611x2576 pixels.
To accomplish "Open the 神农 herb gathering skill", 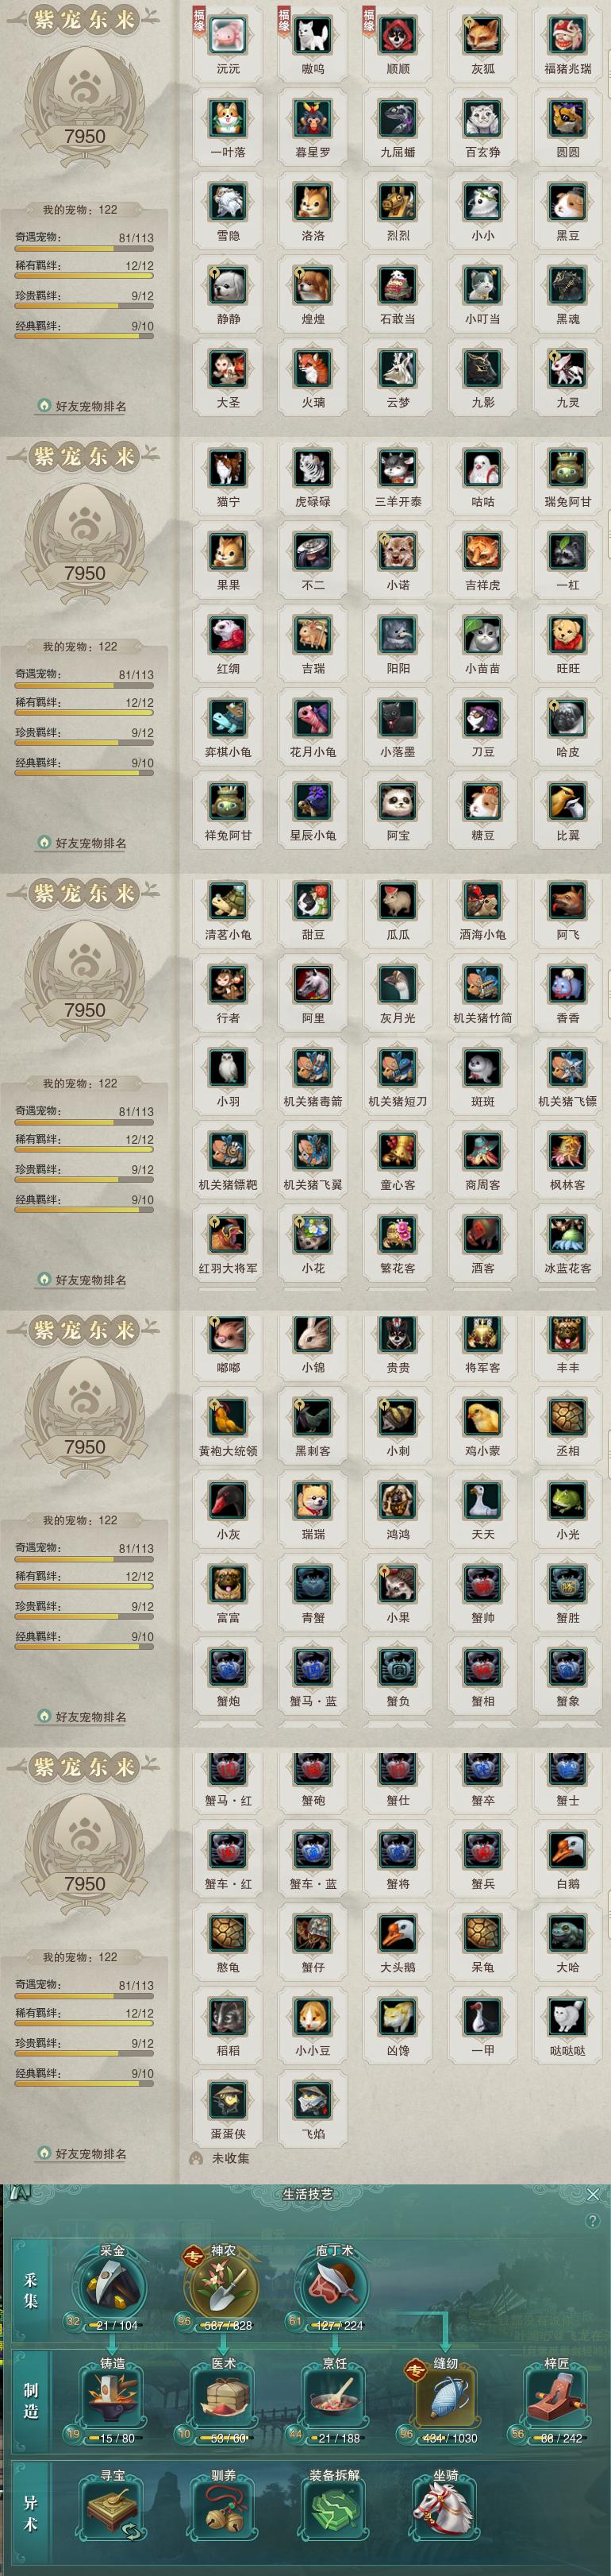I will [x=224, y=2287].
